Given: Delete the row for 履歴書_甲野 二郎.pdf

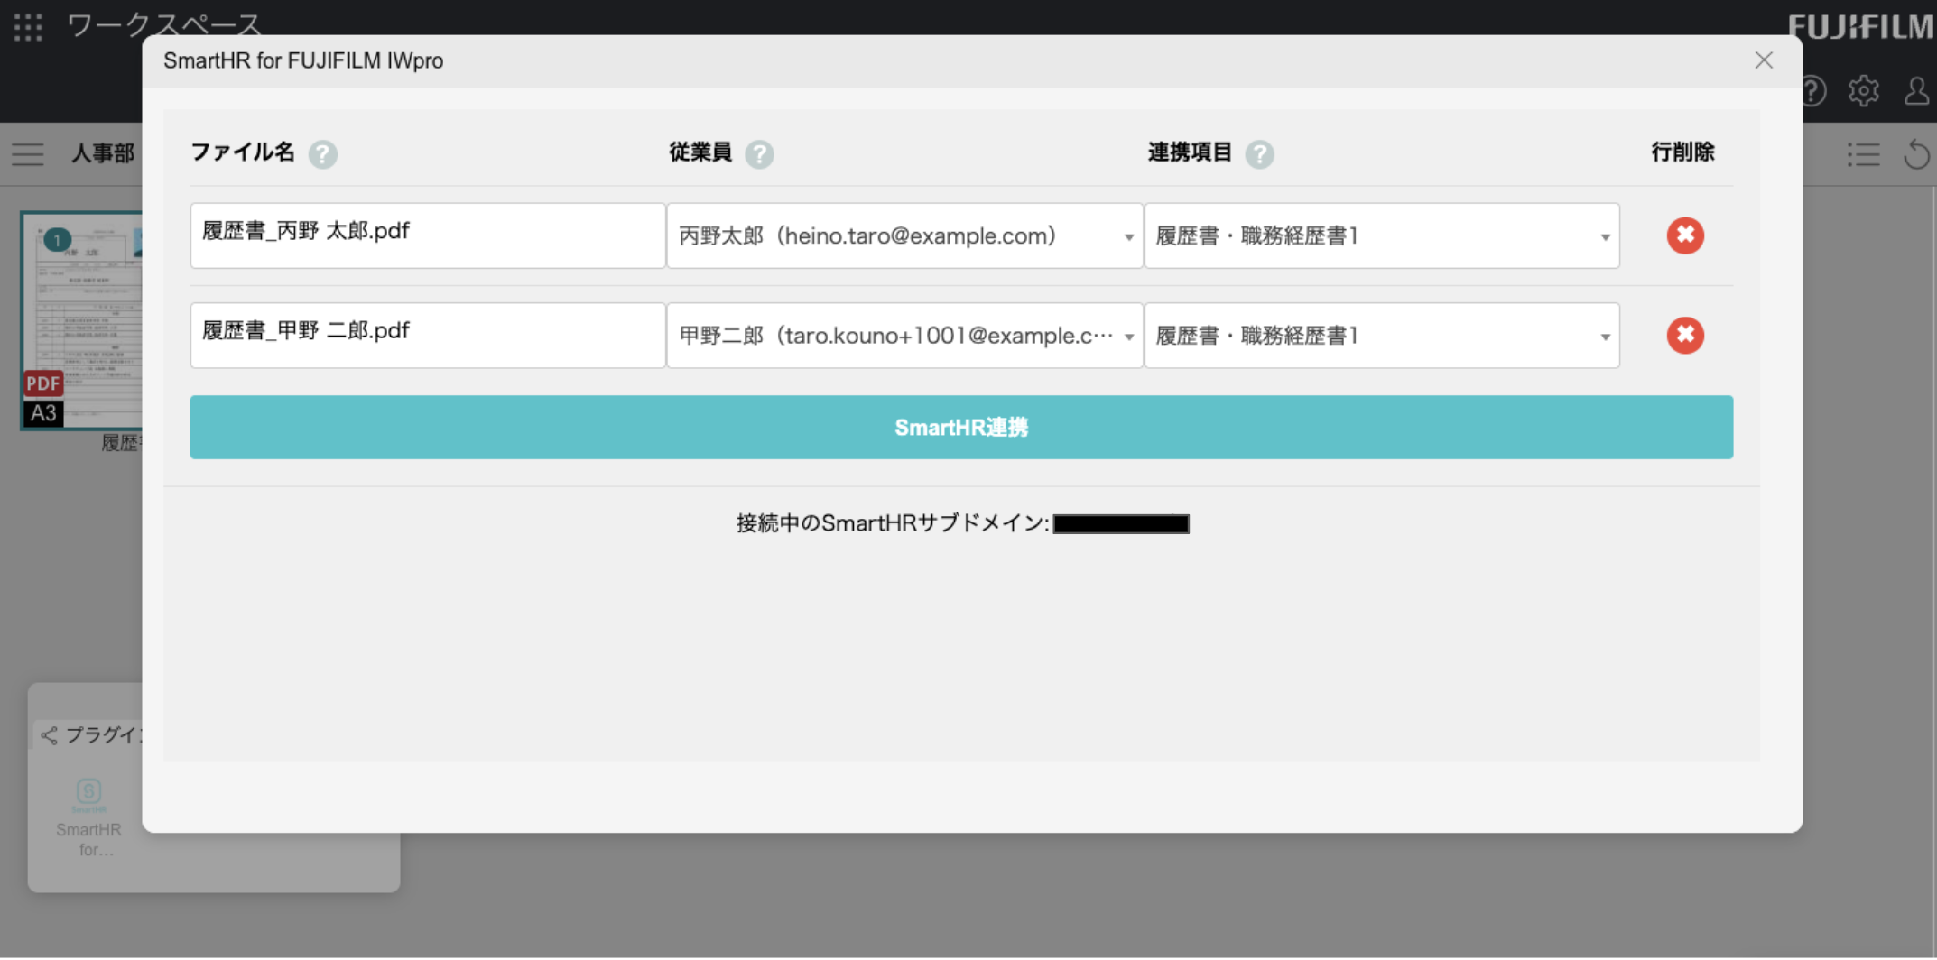Looking at the screenshot, I should pos(1684,336).
